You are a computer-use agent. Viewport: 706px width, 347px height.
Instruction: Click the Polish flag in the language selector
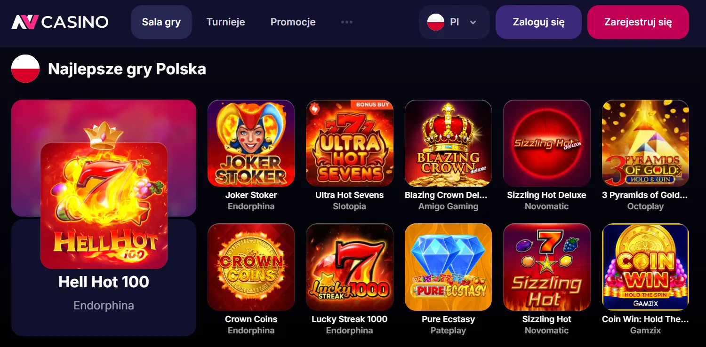(x=436, y=22)
